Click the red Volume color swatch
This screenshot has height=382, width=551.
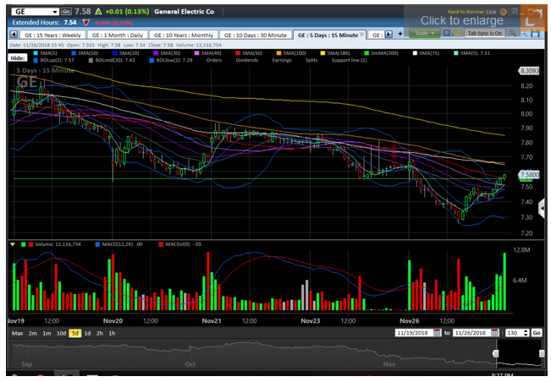pyautogui.click(x=31, y=244)
